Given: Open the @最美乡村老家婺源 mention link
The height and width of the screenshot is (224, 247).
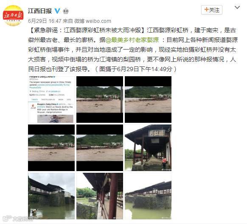Looking at the screenshot, I should pyautogui.click(x=132, y=40).
